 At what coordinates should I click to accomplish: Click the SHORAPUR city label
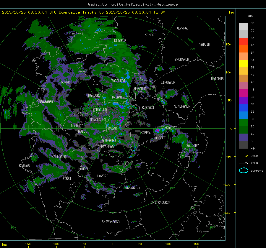point(182,60)
